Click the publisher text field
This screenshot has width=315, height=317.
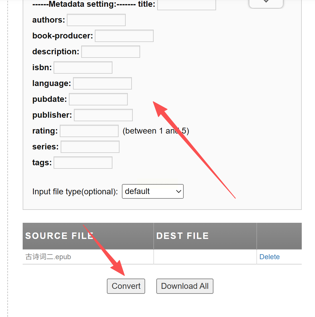point(103,115)
